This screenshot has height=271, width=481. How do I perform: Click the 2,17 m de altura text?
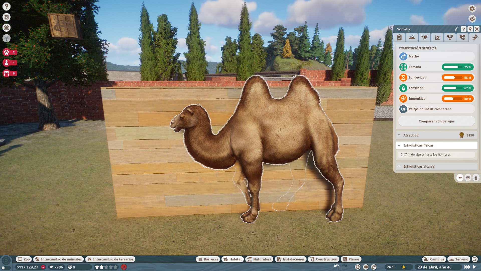426,155
